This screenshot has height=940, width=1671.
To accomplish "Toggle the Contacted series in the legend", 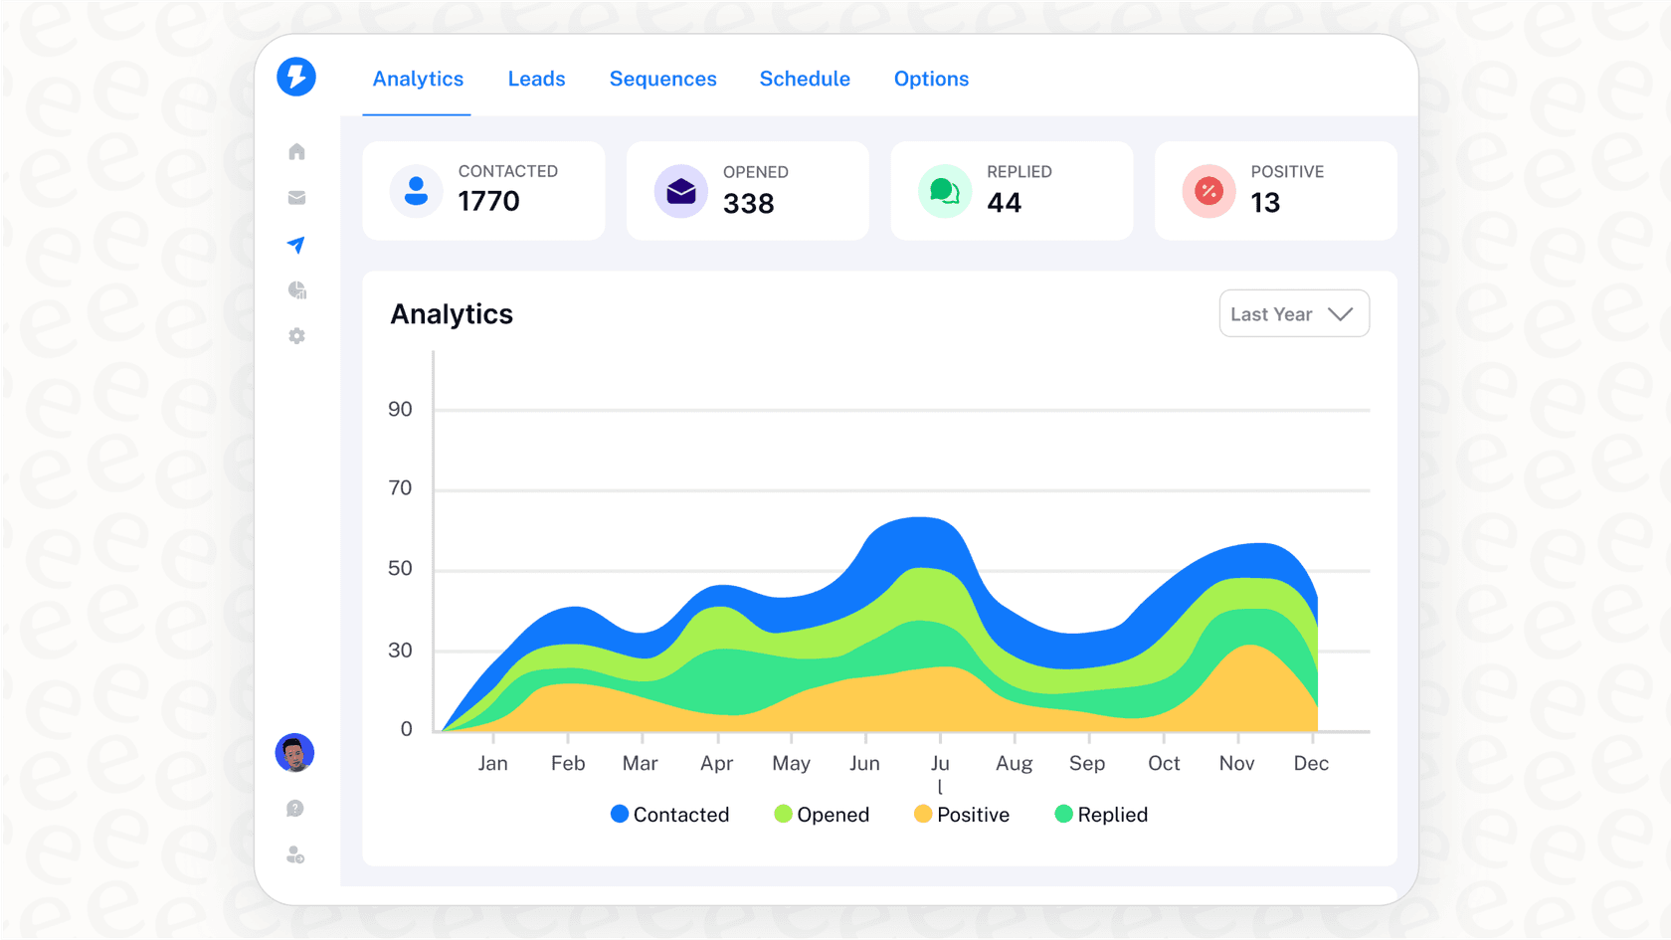I will [x=670, y=814].
